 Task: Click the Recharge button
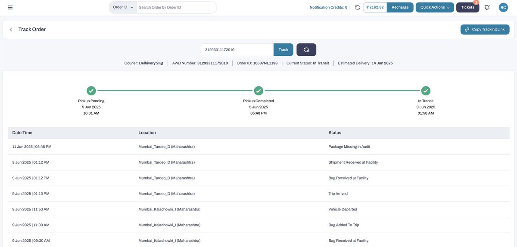coord(400,7)
